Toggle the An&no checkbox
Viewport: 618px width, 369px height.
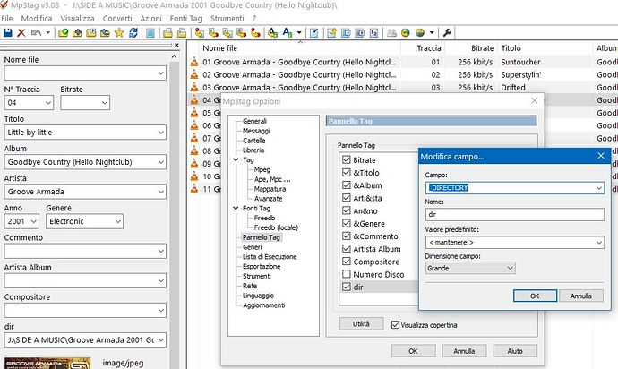tap(347, 210)
